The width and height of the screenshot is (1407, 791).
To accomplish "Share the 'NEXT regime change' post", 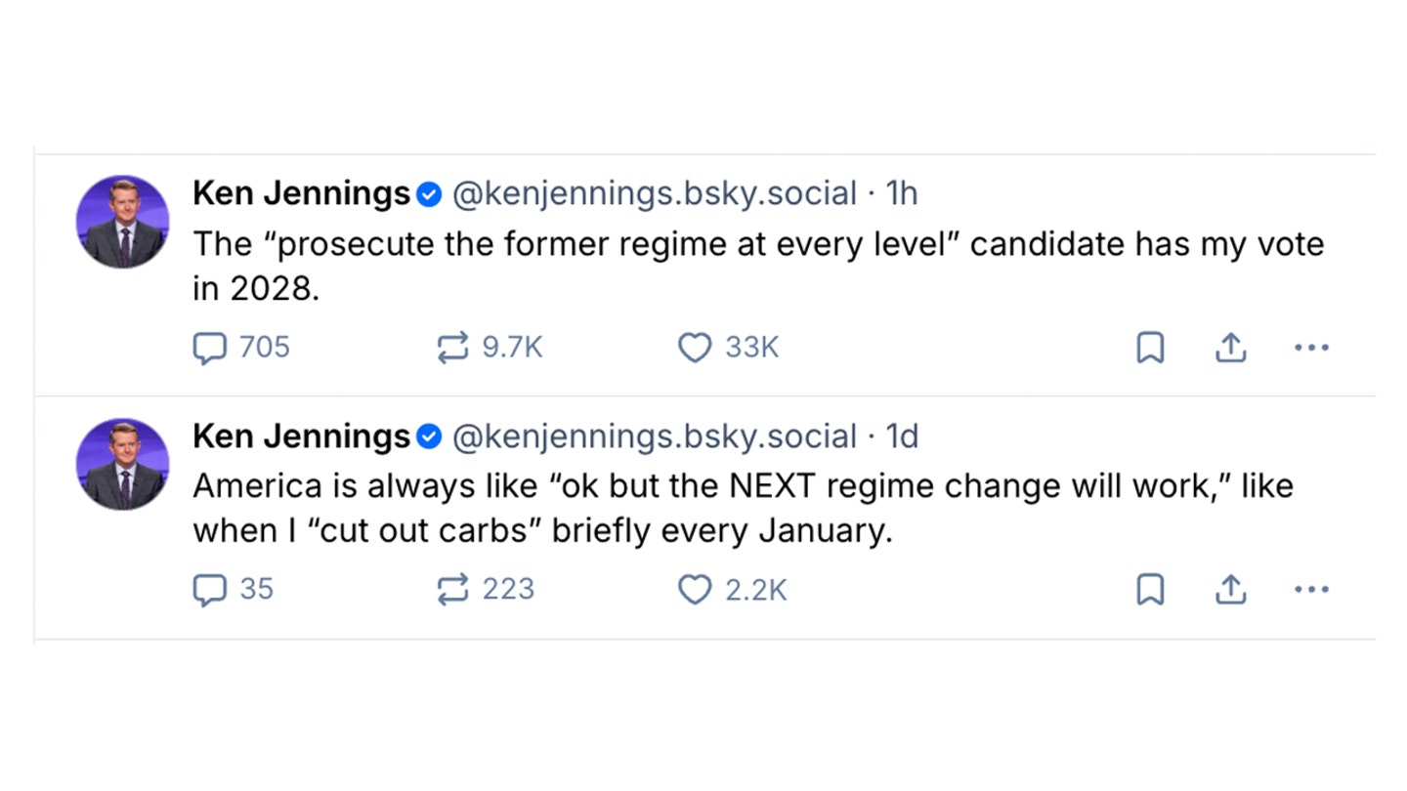I will coord(1230,590).
